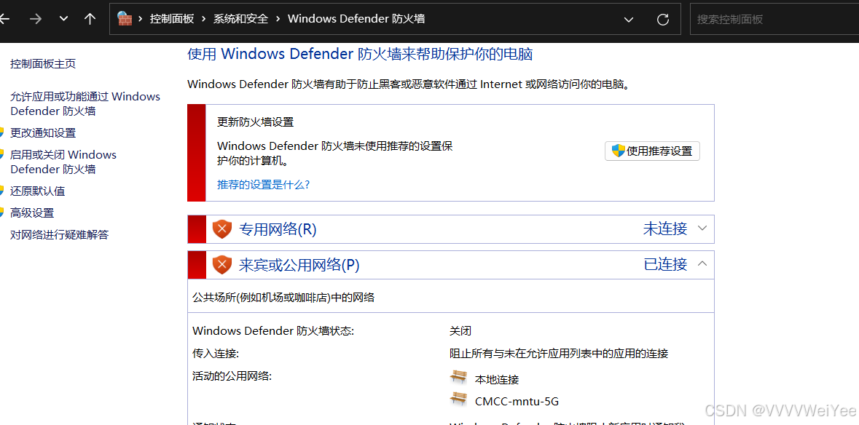
Task: Click the bench icon beside CMCC-mntu-5G
Action: pos(458,400)
